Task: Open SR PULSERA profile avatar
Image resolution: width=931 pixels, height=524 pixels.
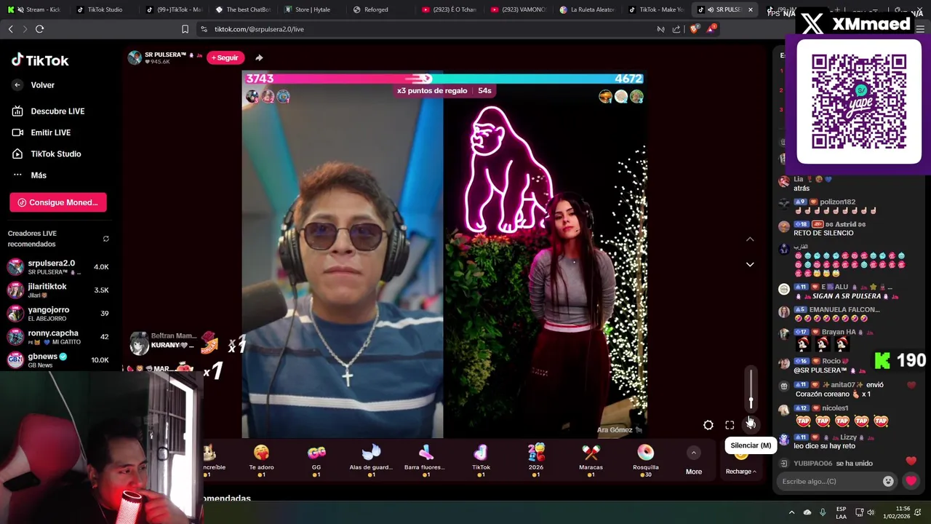Action: click(135, 58)
